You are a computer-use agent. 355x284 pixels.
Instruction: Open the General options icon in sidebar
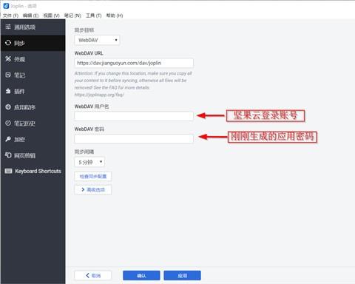[8, 27]
